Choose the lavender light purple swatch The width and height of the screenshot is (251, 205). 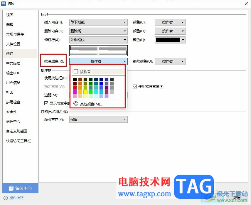pos(107,96)
